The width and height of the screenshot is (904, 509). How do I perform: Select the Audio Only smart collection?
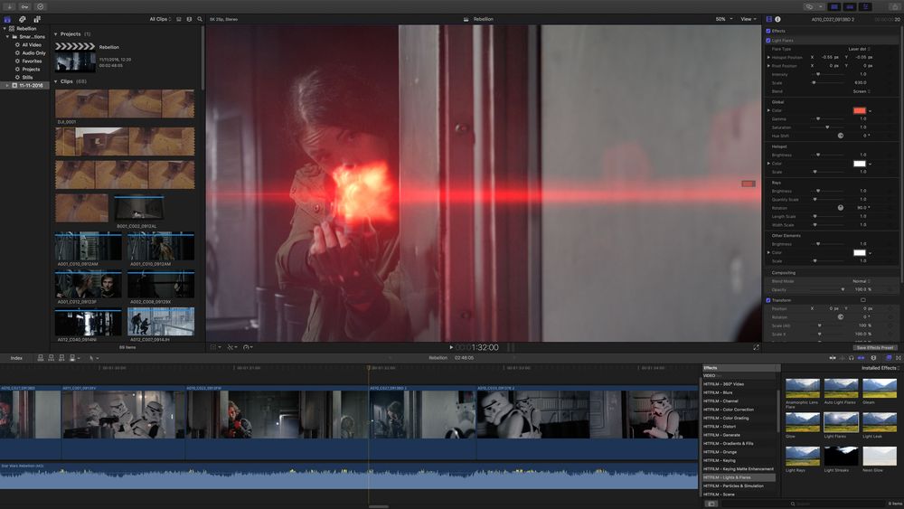tap(34, 53)
